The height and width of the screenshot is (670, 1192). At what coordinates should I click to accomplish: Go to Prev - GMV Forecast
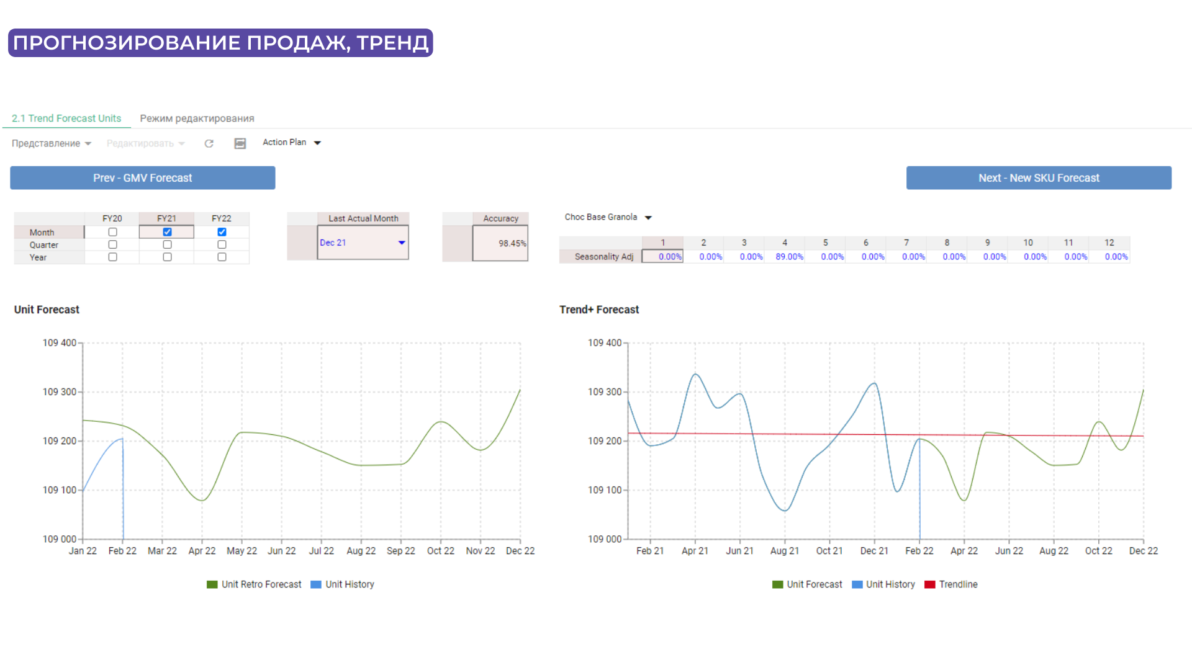point(143,178)
